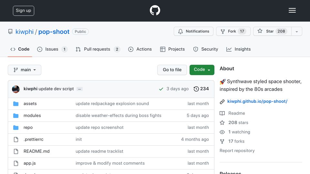The image size is (310, 174).
Task: Click the commit history clock icon
Action: click(196, 89)
